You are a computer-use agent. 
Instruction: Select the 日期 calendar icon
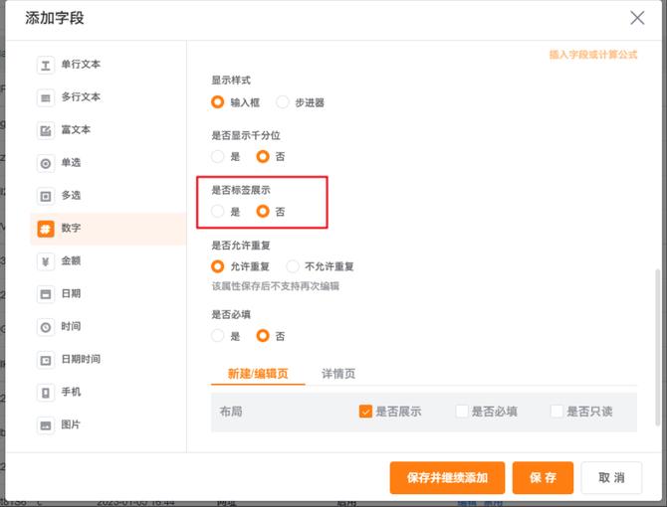point(46,294)
